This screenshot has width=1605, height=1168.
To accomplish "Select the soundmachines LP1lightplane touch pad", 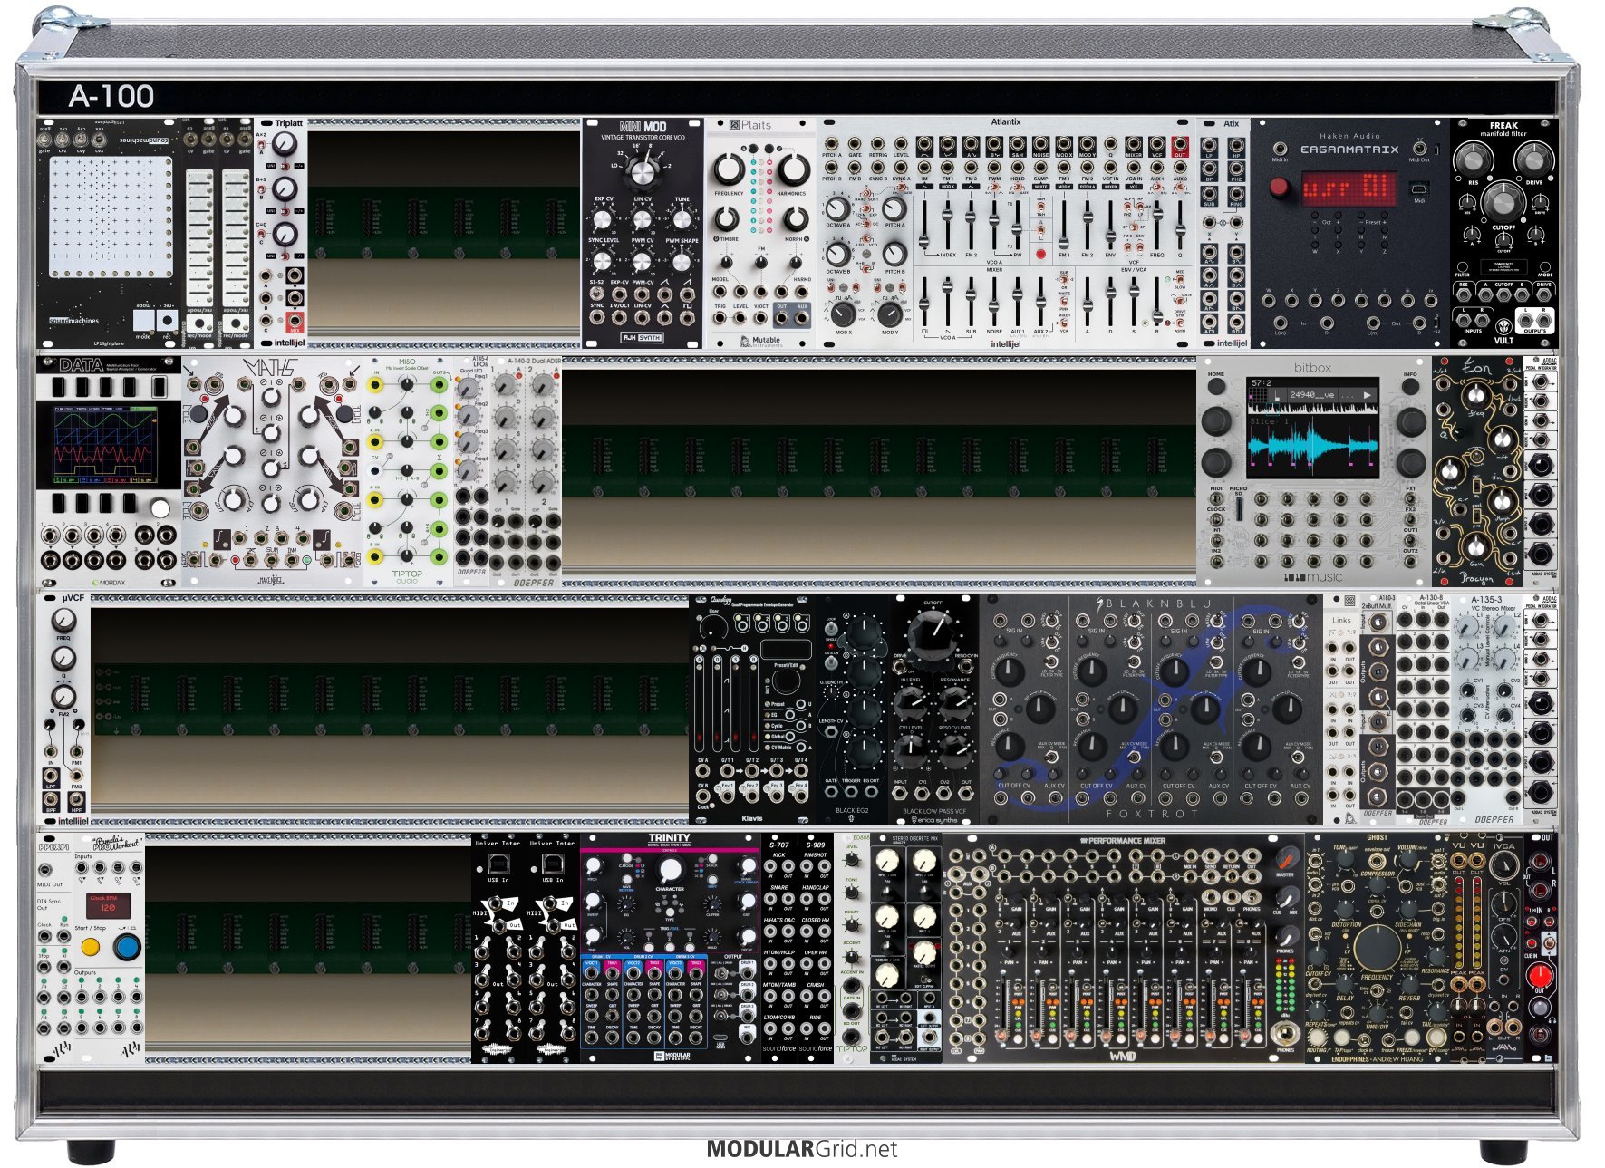I will (110, 217).
